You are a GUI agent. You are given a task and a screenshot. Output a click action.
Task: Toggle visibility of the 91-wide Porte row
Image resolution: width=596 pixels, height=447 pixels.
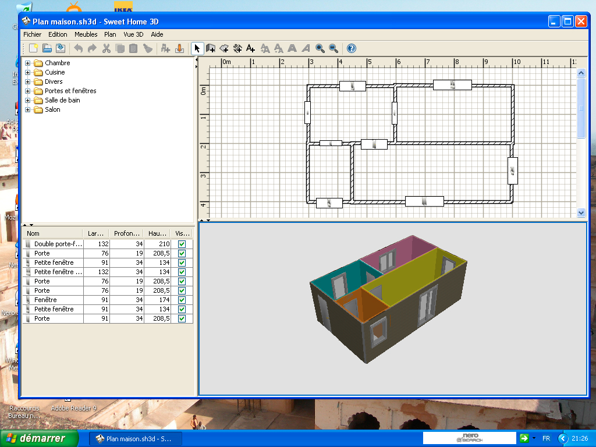[x=182, y=318]
